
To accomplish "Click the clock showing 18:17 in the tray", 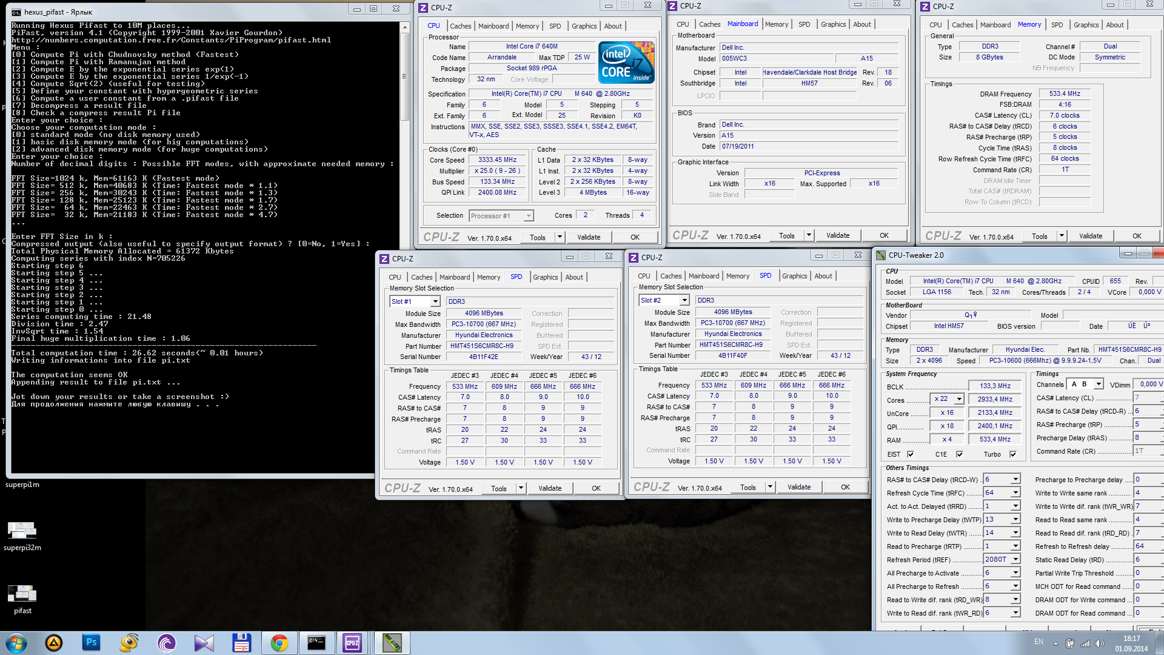I will (1131, 639).
